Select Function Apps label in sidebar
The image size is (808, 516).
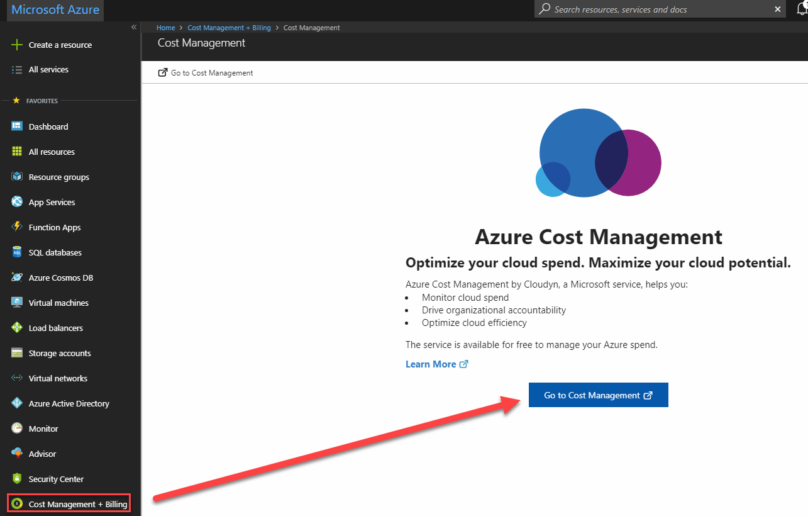(55, 227)
